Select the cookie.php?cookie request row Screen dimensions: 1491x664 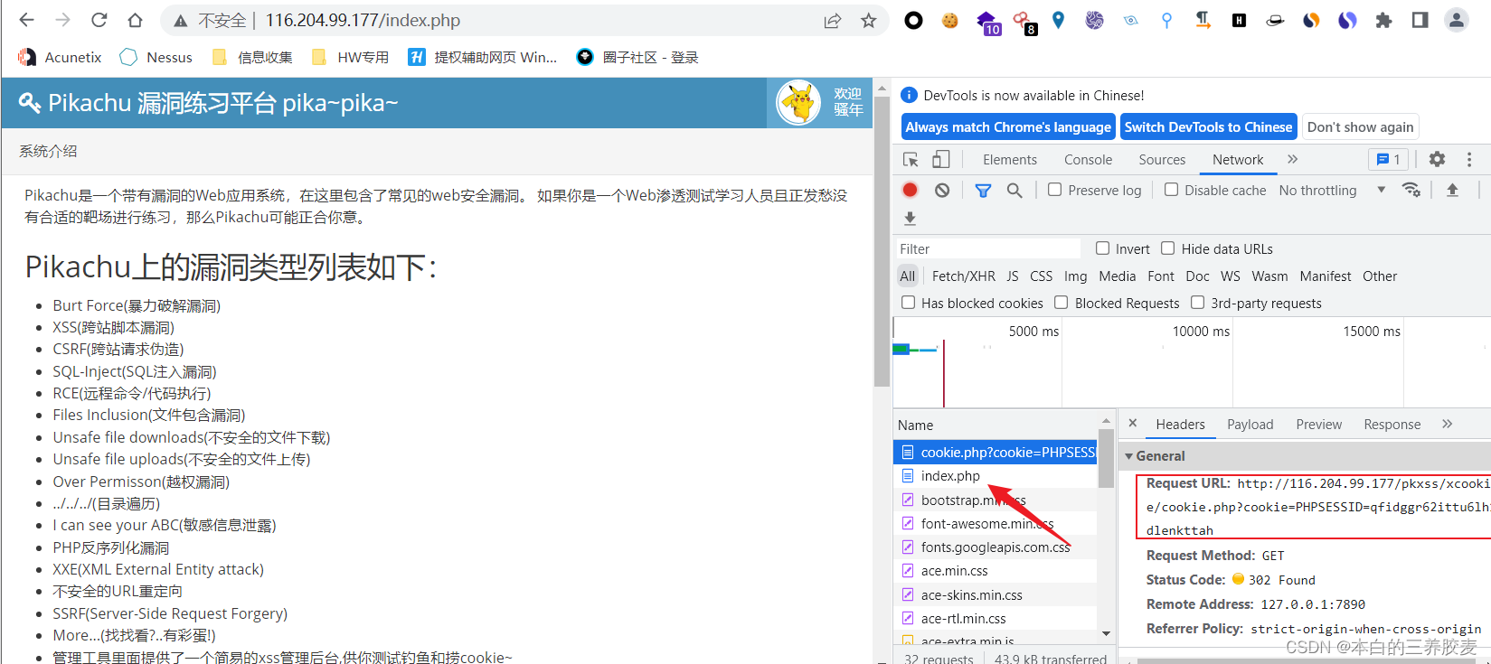(995, 453)
